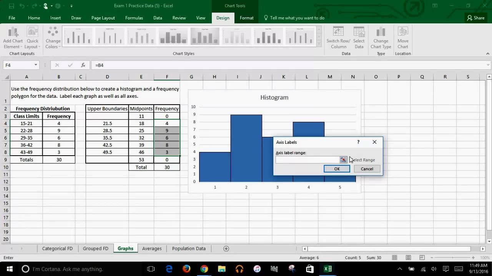Image resolution: width=492 pixels, height=276 pixels.
Task: Click the Share button
Action: (x=476, y=18)
